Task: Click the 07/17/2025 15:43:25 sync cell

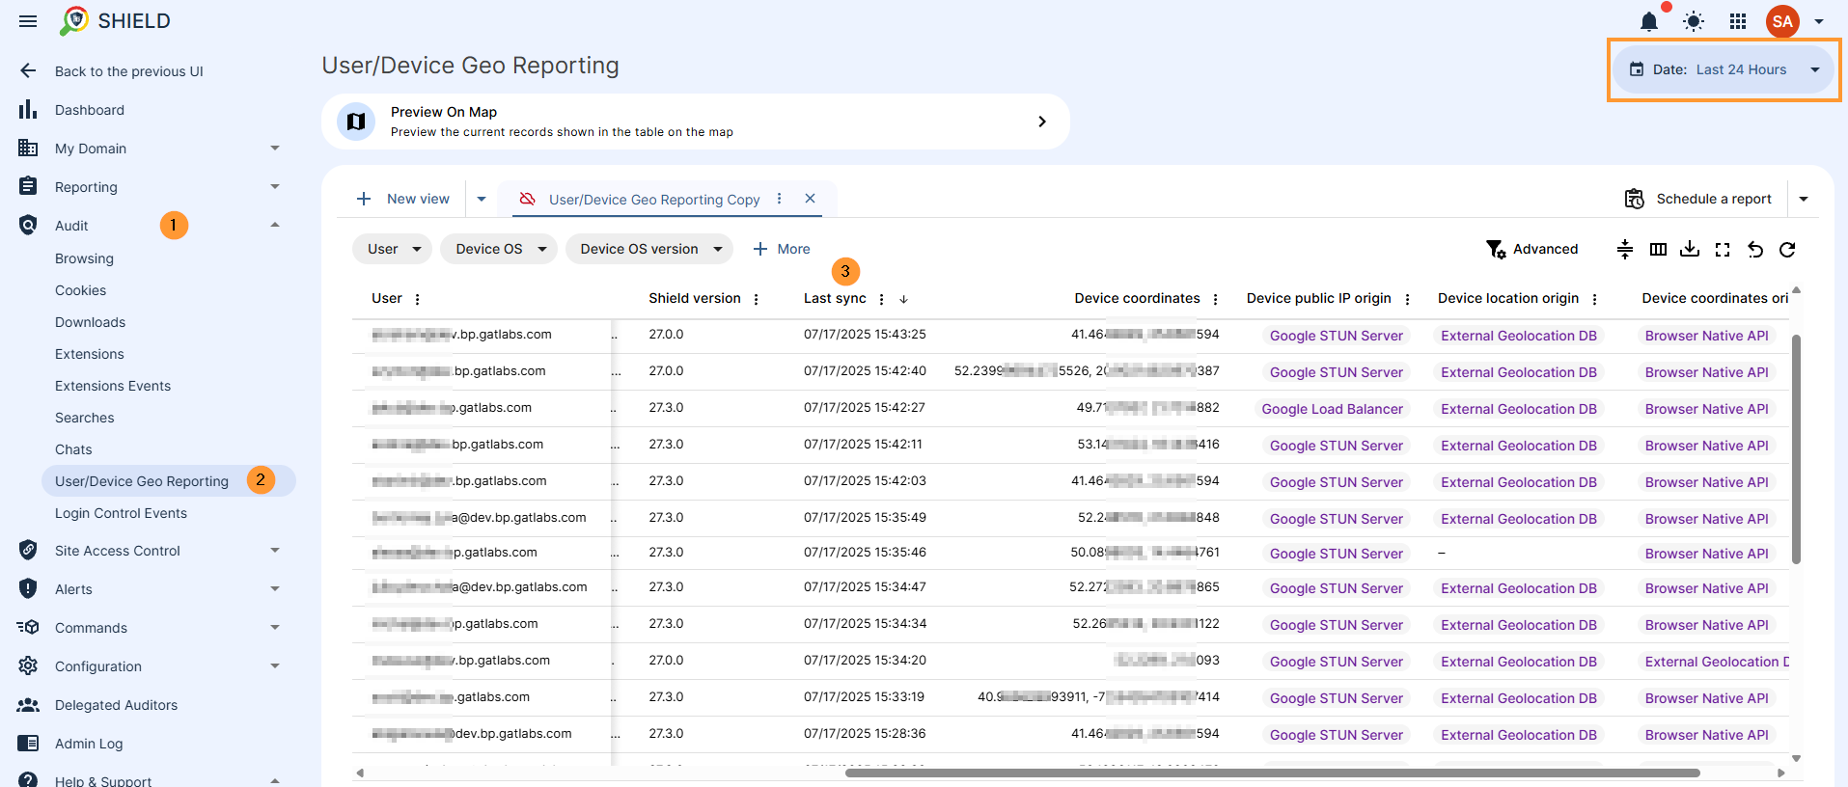Action: 865,335
